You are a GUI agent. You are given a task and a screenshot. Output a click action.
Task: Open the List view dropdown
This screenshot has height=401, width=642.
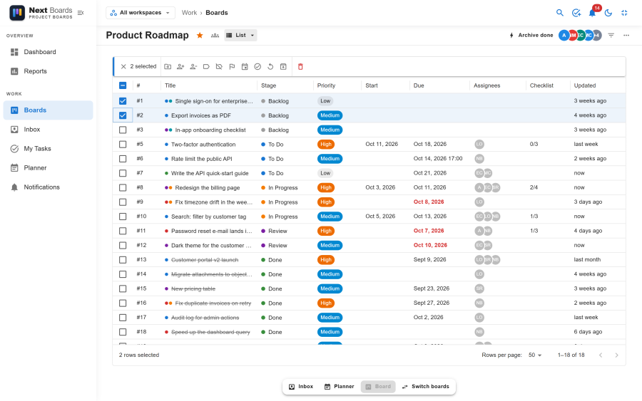[241, 35]
